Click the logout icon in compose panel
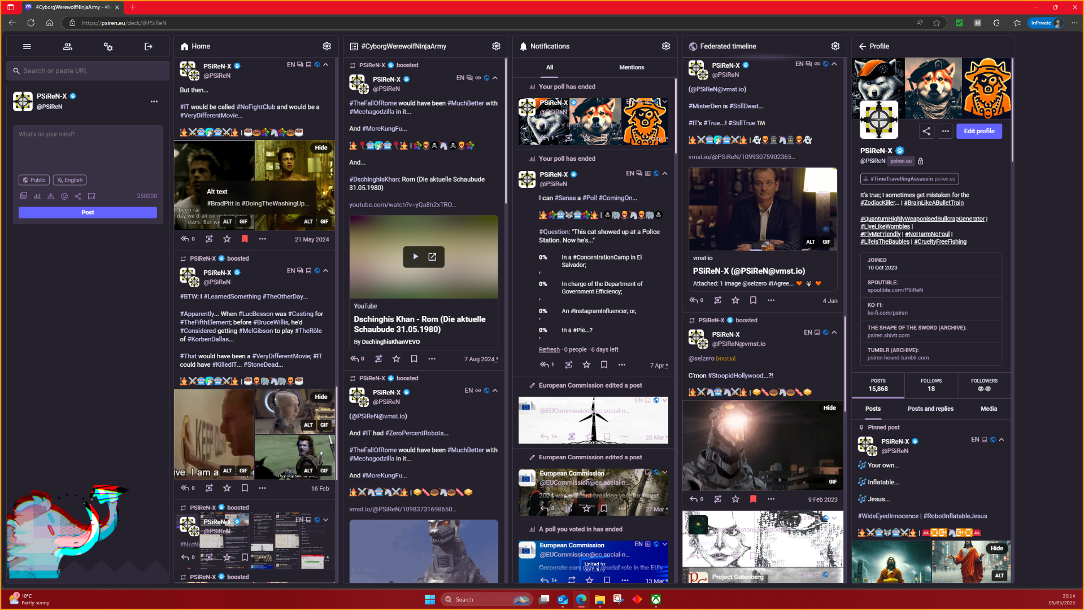The height and width of the screenshot is (610, 1084). [x=149, y=47]
